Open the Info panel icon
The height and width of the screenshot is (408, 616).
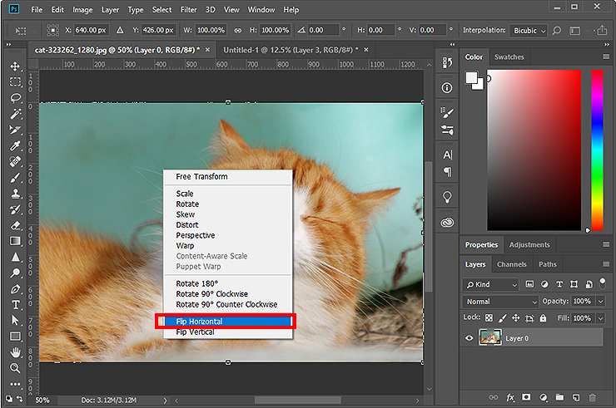[447, 88]
